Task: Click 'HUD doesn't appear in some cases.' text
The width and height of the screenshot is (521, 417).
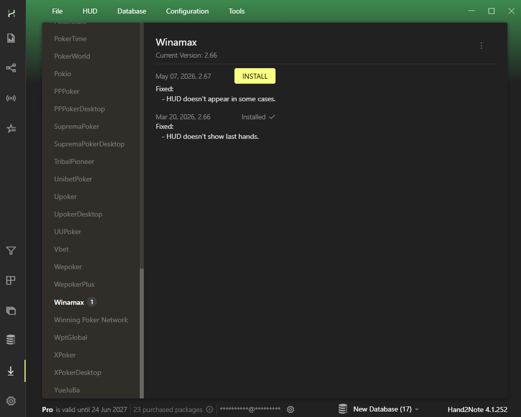Action: pos(220,99)
